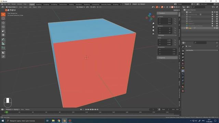Toggle viewport visibility of the Cube object
The height and width of the screenshot is (123, 219).
click(215, 28)
